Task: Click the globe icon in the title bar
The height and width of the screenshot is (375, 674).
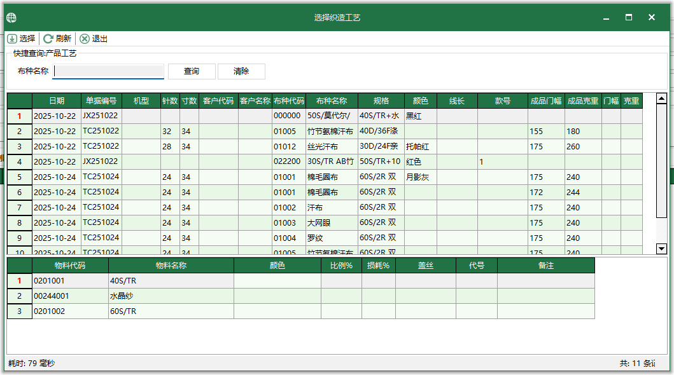Action: tap(10, 17)
